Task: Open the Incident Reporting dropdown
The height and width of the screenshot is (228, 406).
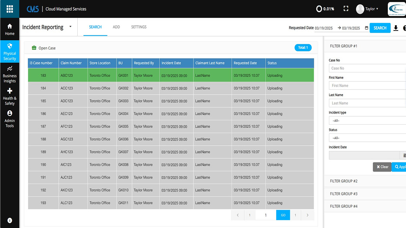Action: click(x=71, y=27)
